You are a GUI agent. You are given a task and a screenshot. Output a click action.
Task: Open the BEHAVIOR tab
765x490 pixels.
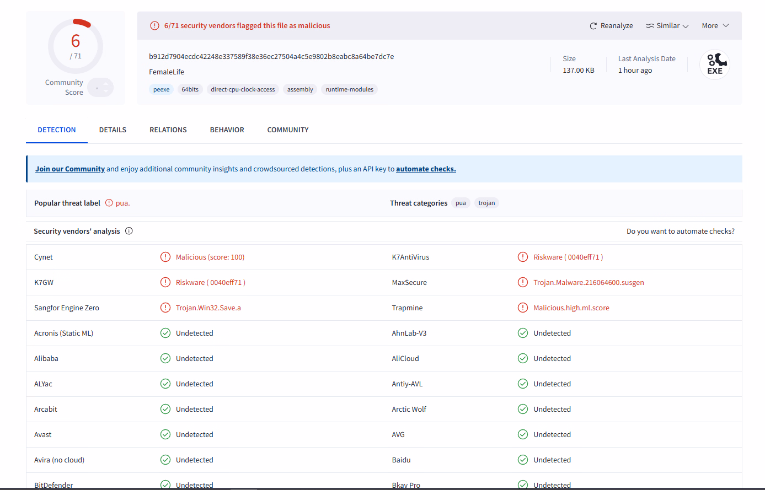pos(227,130)
